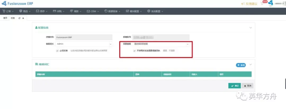Open the 反馈建议 feedback link
The image size is (286, 109).
click(249, 4)
